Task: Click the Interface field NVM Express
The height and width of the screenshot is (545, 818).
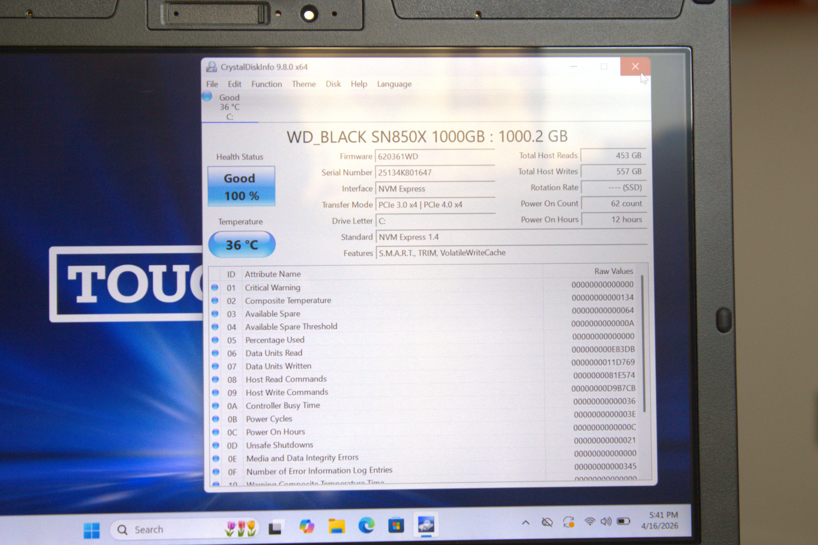Action: click(435, 189)
